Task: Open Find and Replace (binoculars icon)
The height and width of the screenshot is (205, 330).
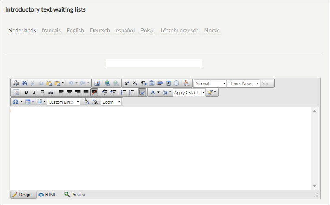Action: click(24, 83)
